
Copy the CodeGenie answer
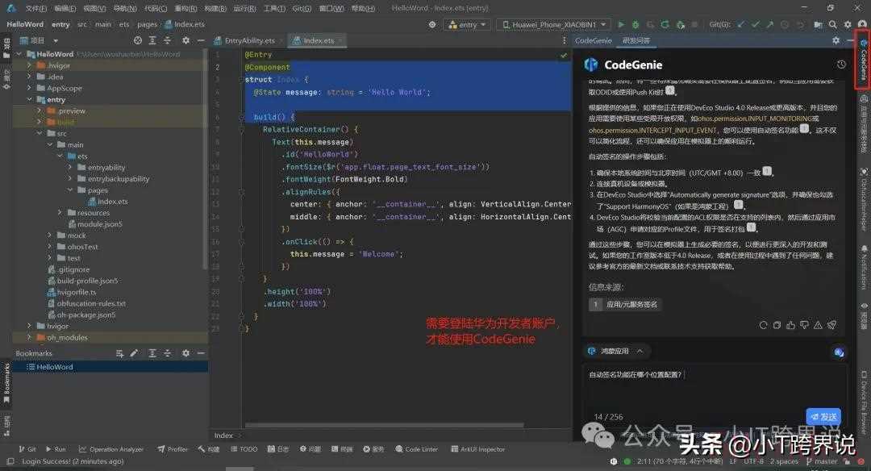(x=777, y=325)
